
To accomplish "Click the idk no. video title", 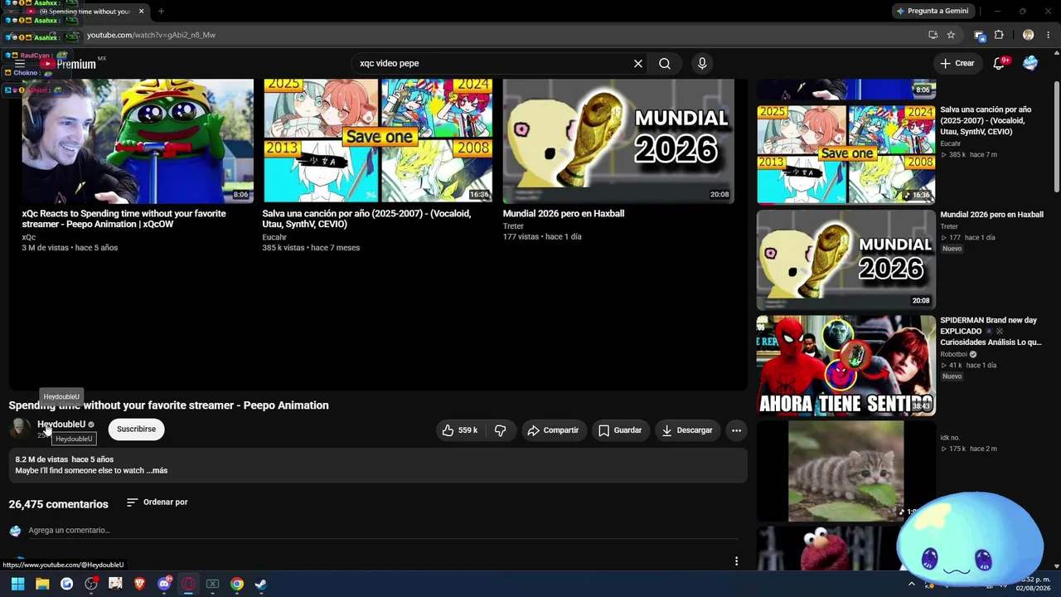I will point(950,438).
